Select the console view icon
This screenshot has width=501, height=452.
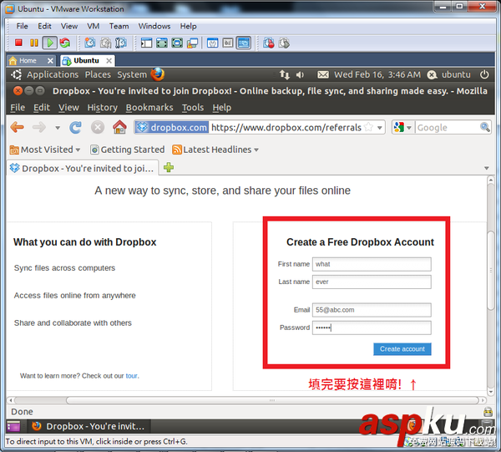pyautogui.click(x=244, y=43)
